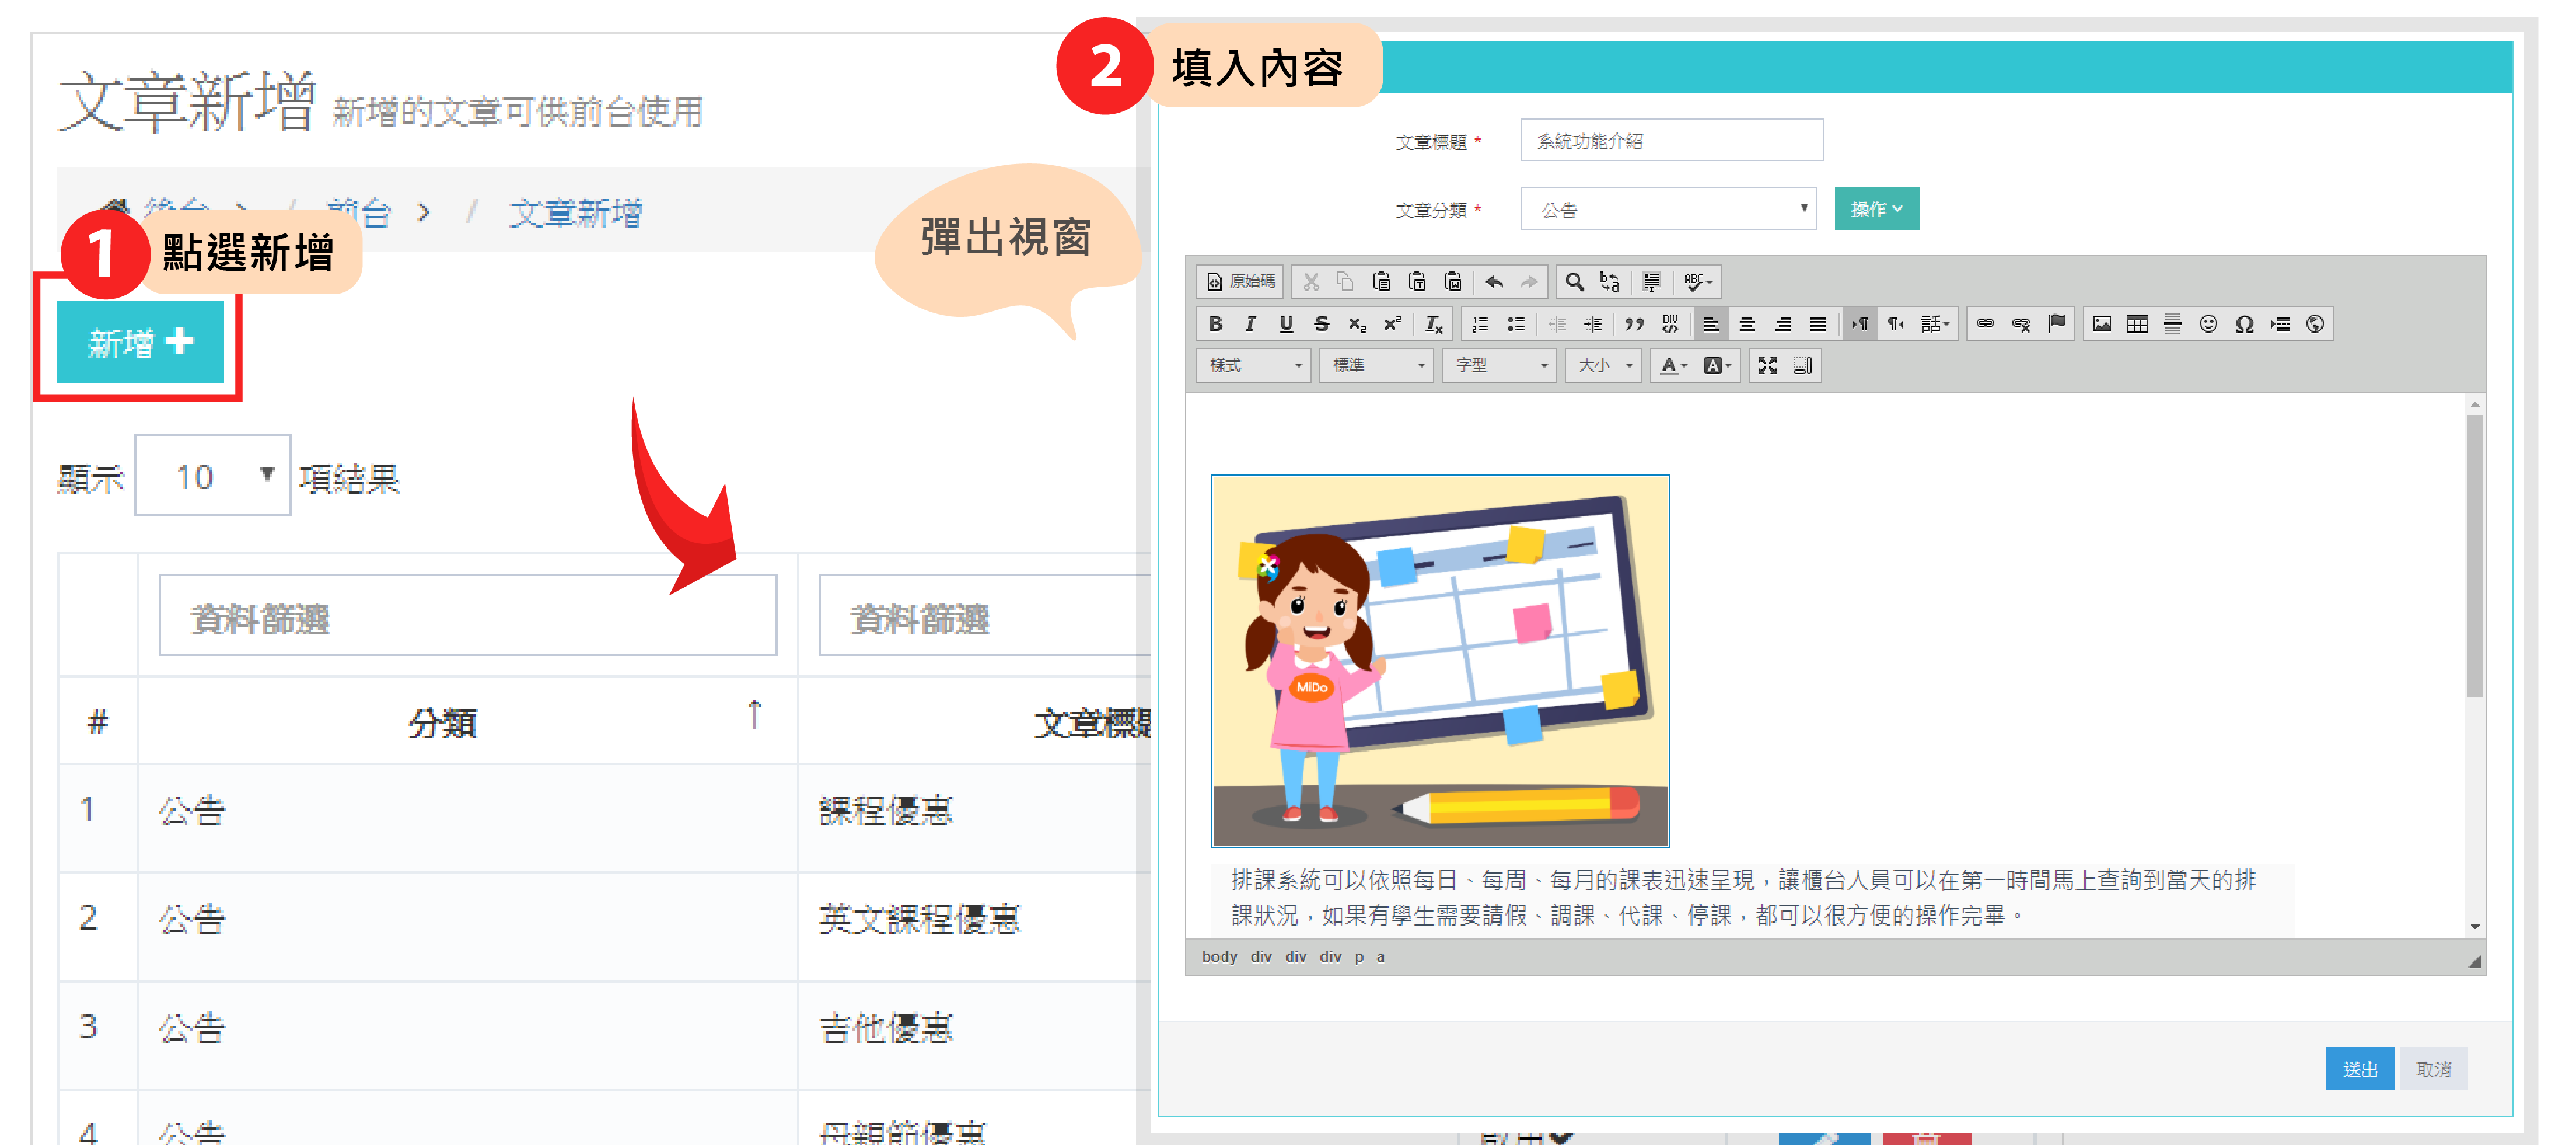
Task: Open the find magnifier tool
Action: (x=1574, y=282)
